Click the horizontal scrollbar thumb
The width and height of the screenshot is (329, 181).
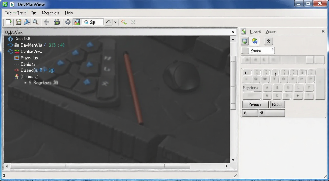pos(100,166)
